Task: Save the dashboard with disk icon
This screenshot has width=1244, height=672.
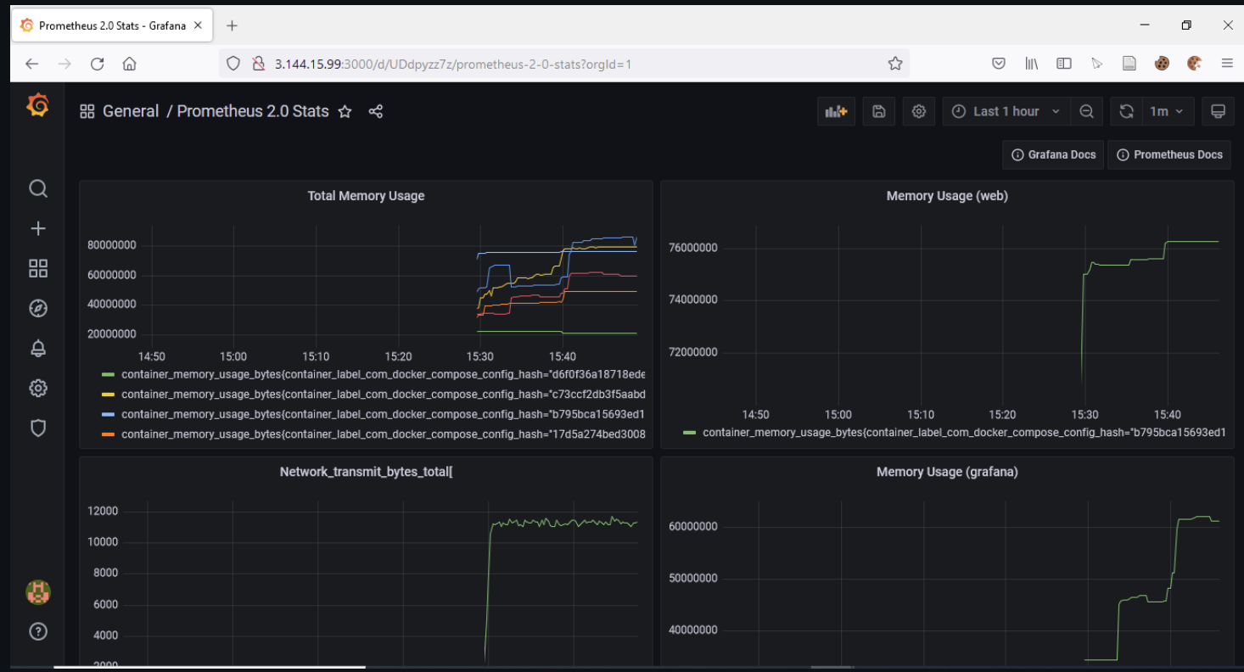Action: click(x=879, y=111)
